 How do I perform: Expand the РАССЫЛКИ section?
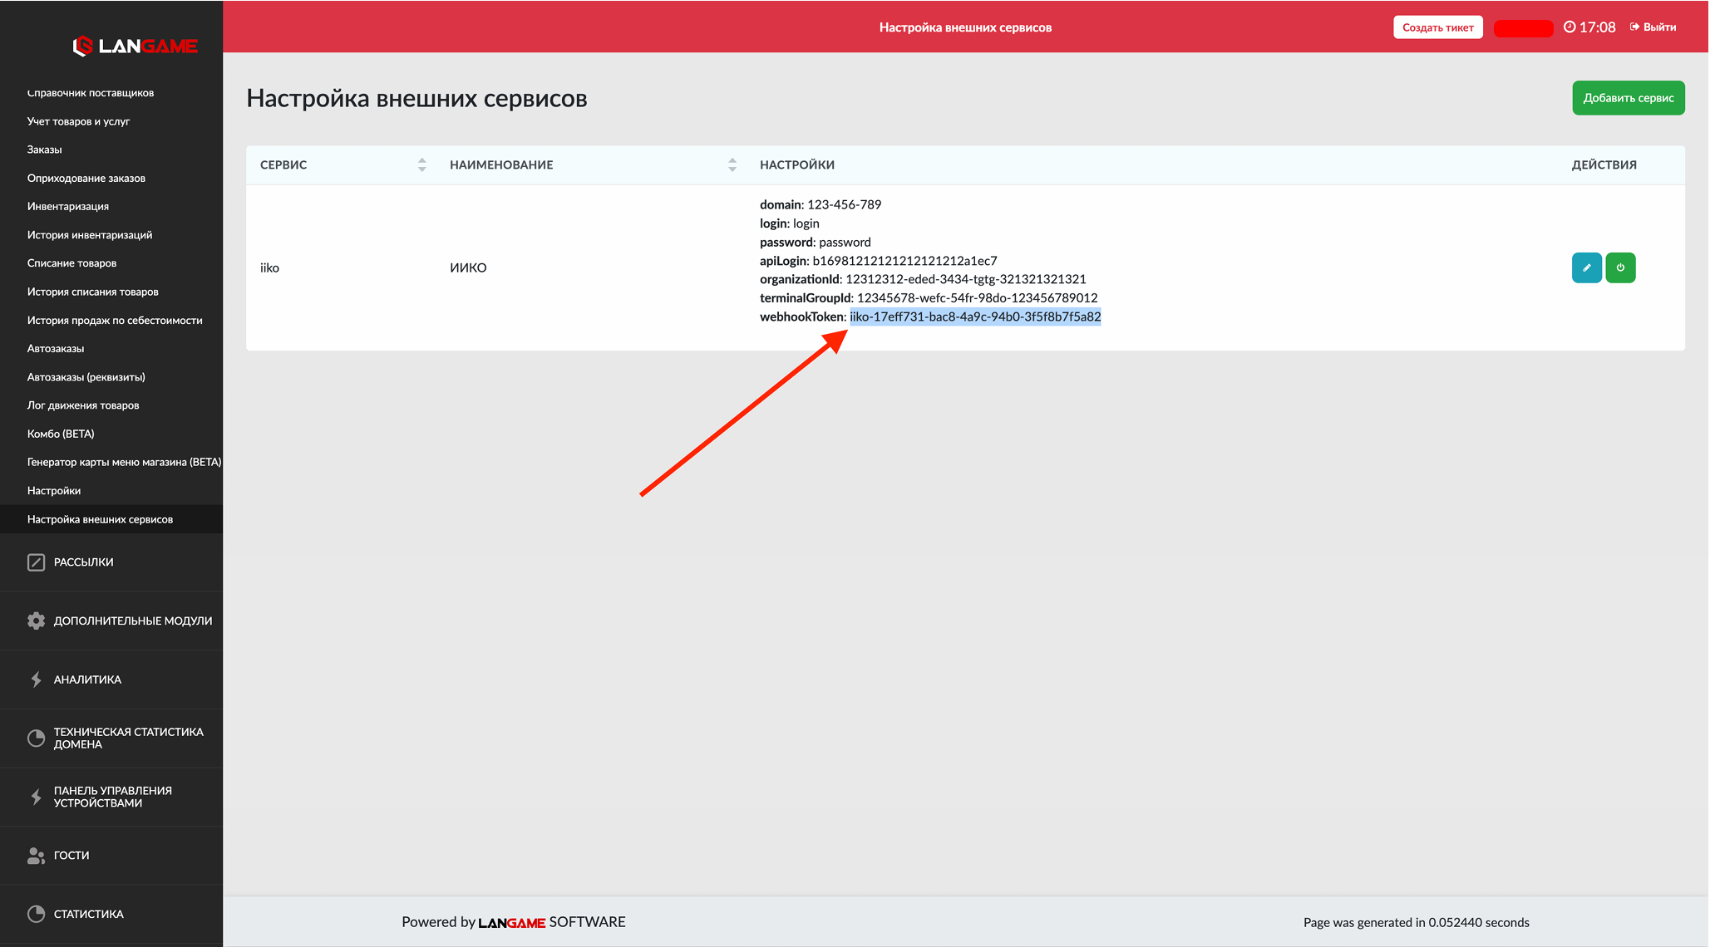tap(111, 562)
